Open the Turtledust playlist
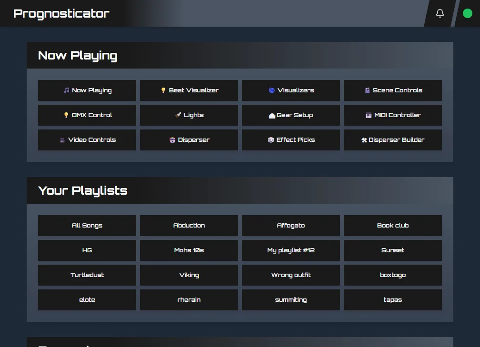This screenshot has height=347, width=480. point(87,275)
